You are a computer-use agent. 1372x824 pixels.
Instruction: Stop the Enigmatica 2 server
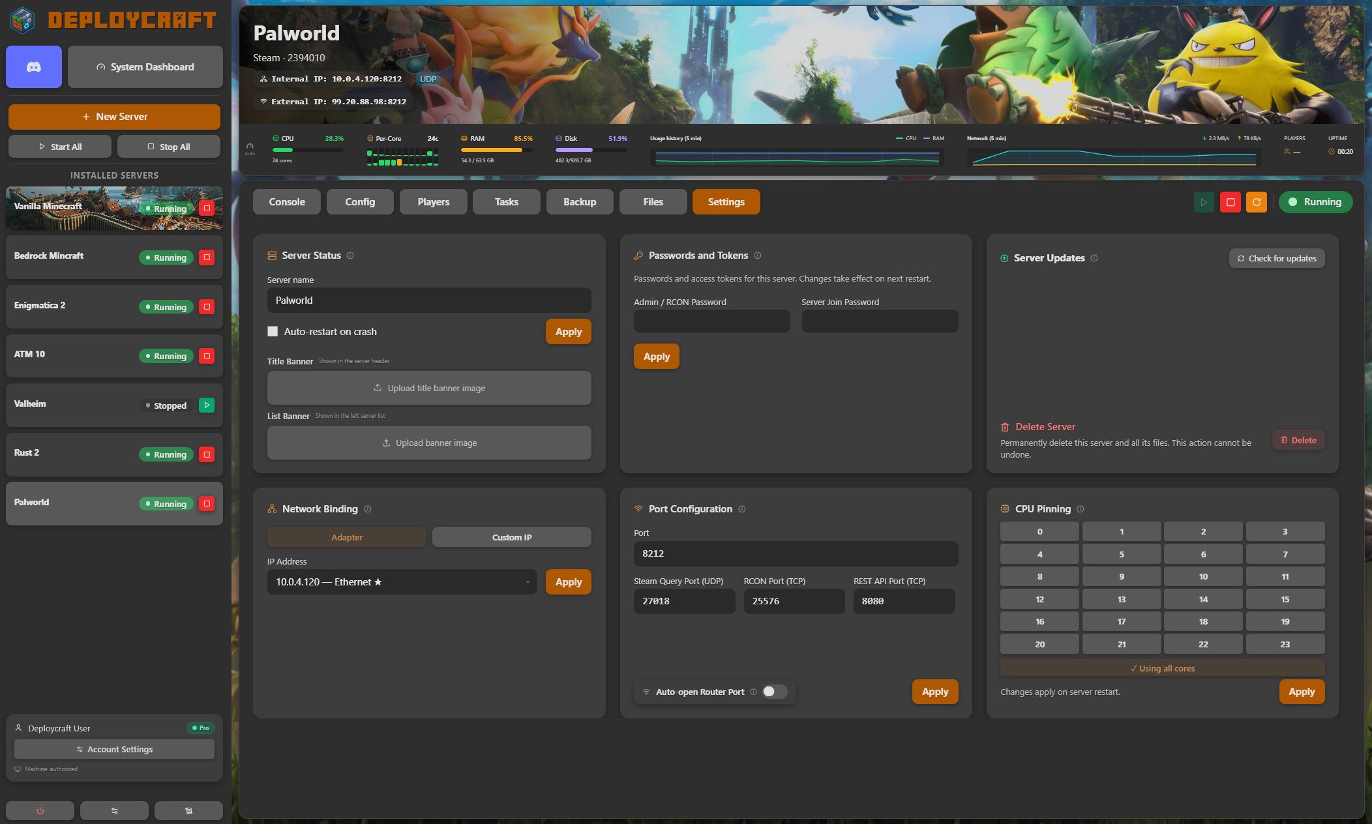point(207,307)
